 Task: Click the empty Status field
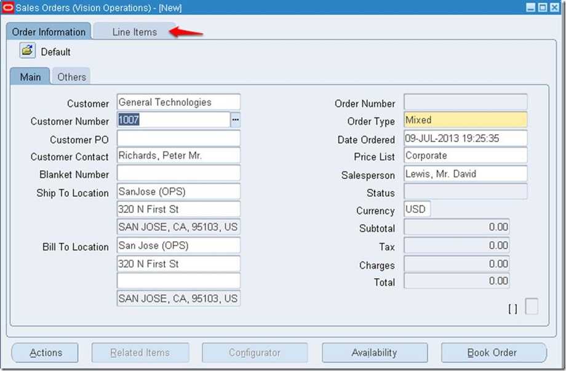tap(465, 191)
